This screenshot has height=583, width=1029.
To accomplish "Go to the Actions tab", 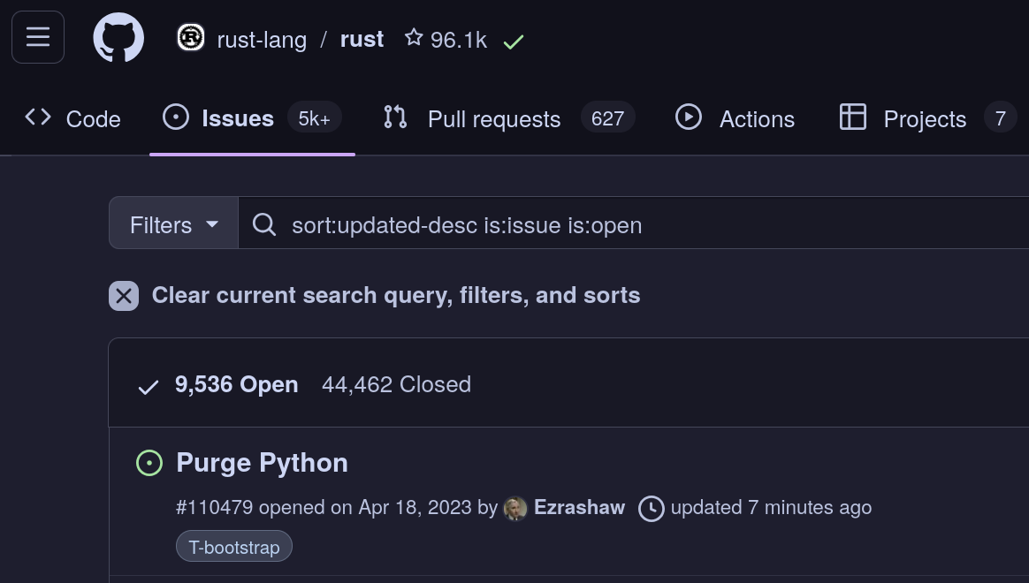I will pos(735,118).
